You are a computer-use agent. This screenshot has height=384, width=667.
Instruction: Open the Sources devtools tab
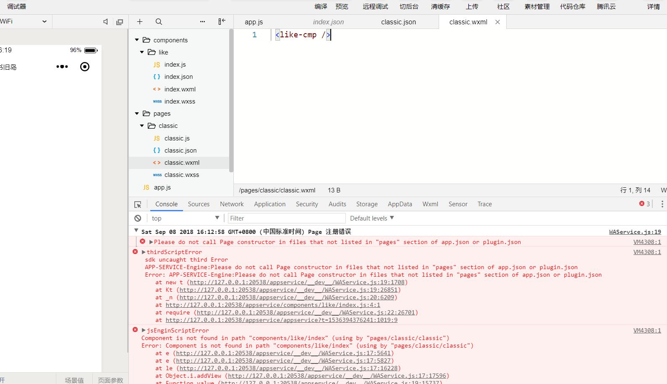[199, 204]
